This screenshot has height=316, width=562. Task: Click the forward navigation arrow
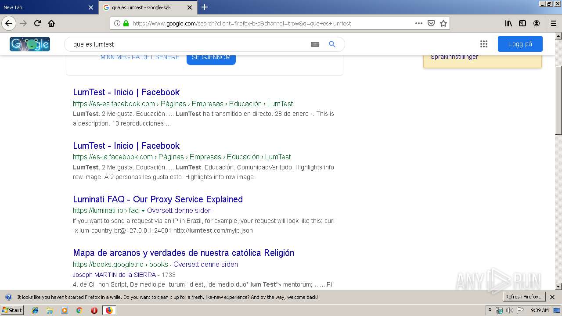point(23,23)
